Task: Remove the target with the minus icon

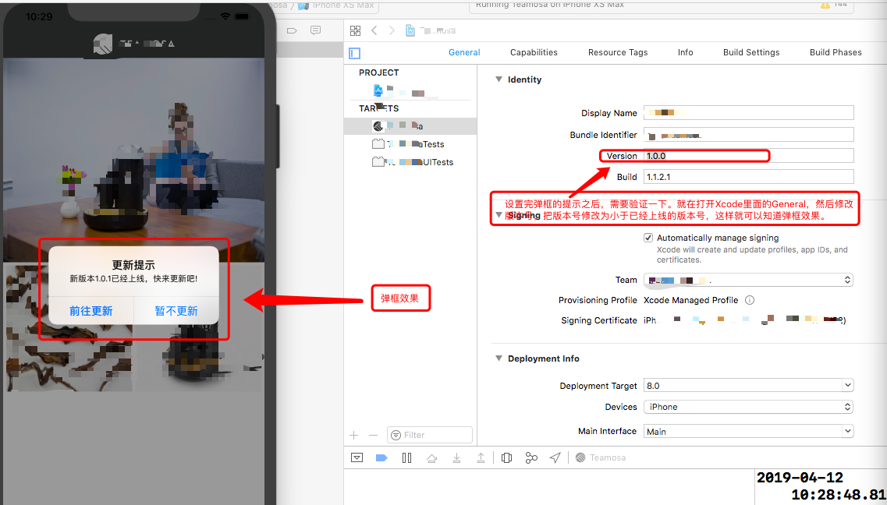Action: [373, 435]
